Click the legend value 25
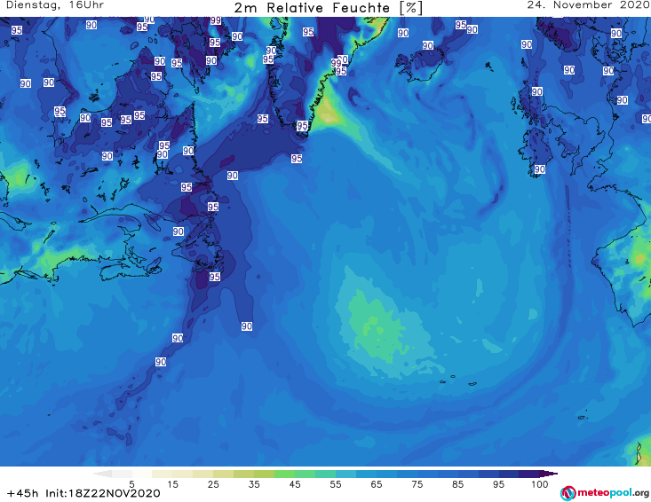 213,483
